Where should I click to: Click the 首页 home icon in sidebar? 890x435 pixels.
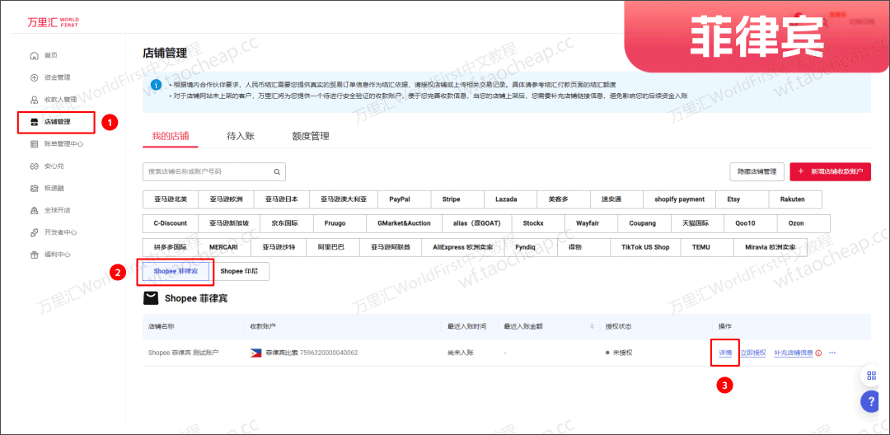point(34,56)
